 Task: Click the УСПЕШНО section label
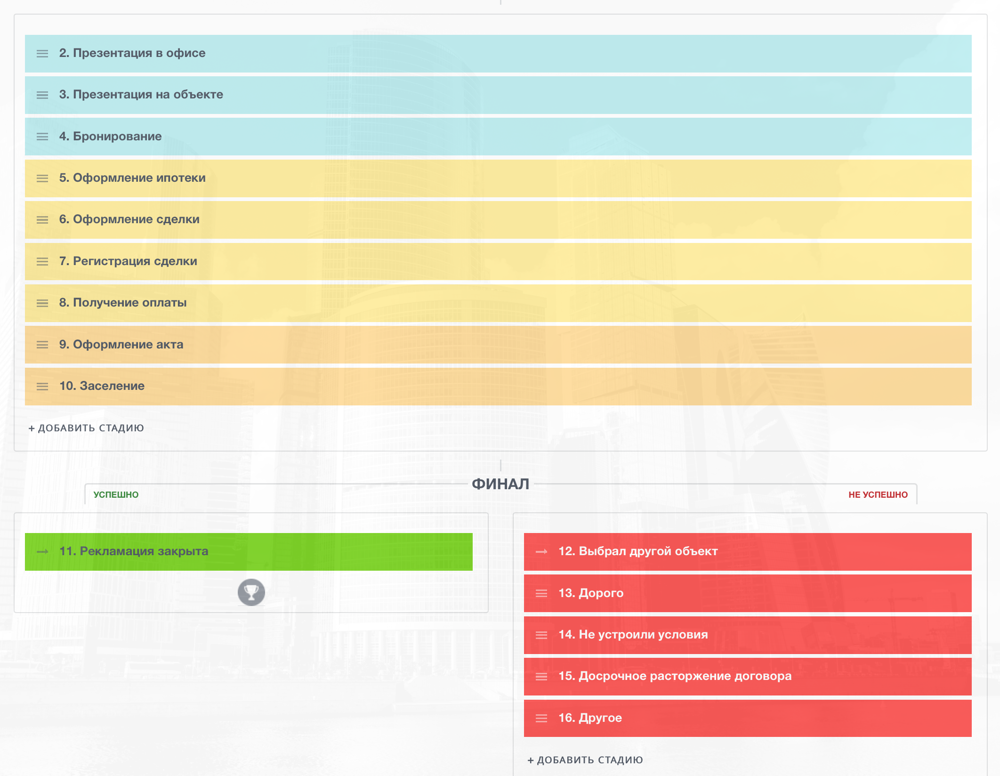116,495
